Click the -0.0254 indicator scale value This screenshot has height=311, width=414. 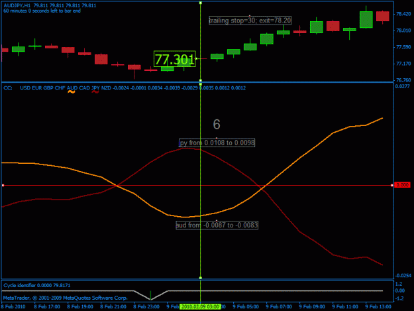click(403, 276)
